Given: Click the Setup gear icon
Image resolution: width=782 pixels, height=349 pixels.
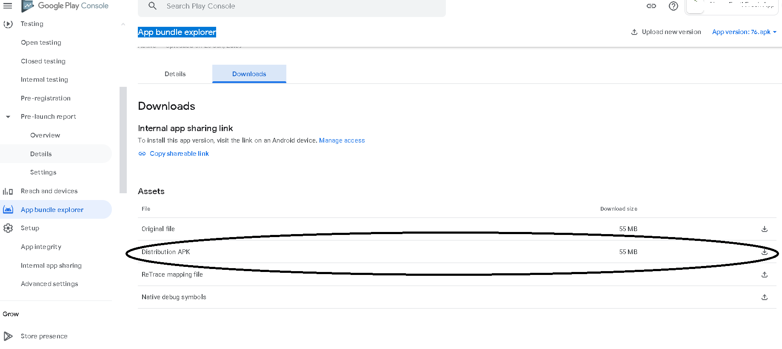Looking at the screenshot, I should pos(8,228).
